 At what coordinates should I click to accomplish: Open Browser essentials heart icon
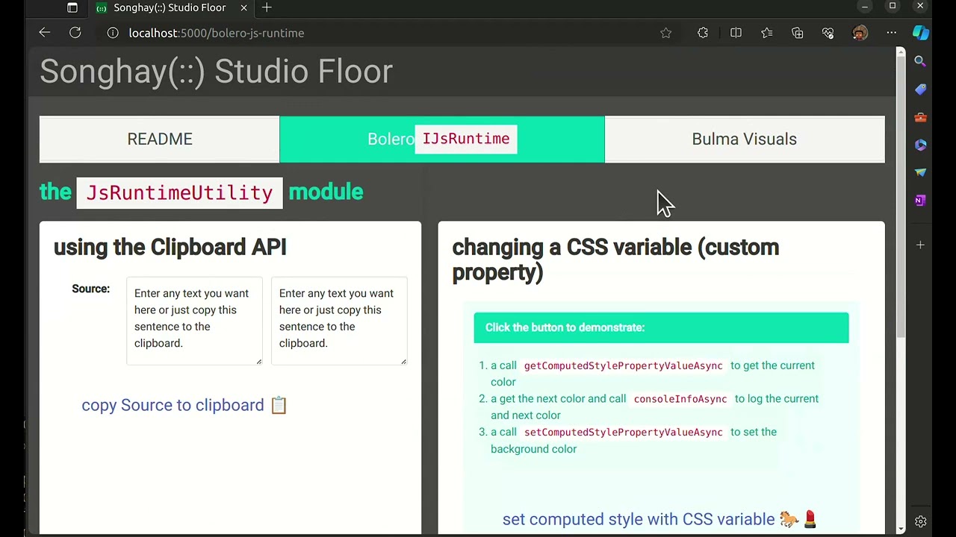828,33
